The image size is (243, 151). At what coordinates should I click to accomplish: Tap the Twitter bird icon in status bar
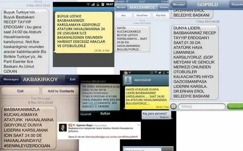(130, 72)
